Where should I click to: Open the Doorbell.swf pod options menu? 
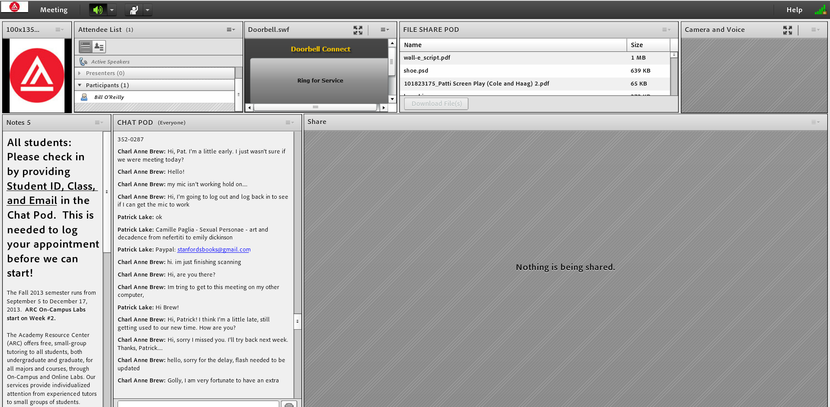coord(385,30)
